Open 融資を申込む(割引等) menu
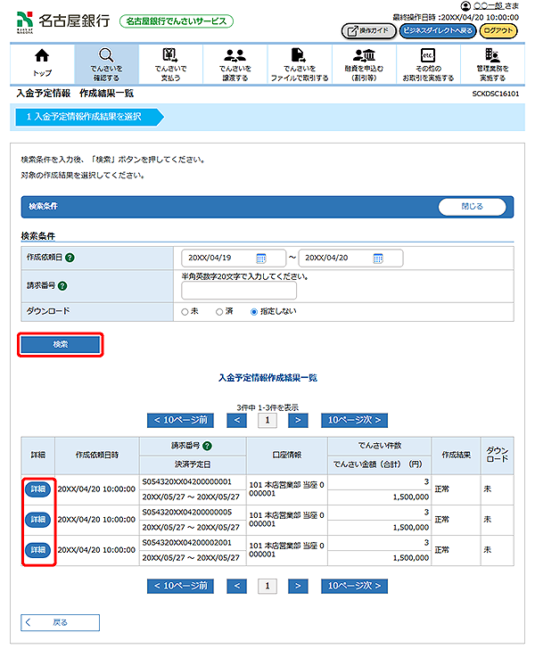Screen dimensions: 535x649 363,63
